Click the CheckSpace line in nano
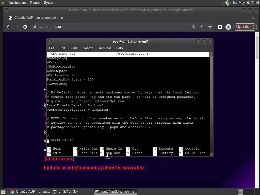 tap(57, 71)
